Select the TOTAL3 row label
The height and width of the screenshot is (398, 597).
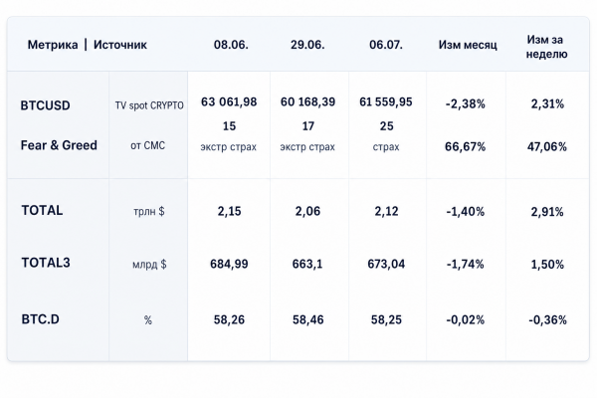click(x=46, y=263)
